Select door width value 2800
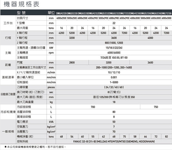Viewport: 172px width, 150px height. point(72,63)
